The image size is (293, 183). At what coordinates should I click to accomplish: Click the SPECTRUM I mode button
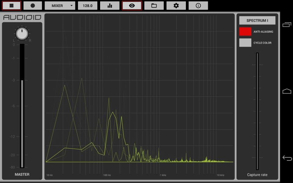click(257, 20)
